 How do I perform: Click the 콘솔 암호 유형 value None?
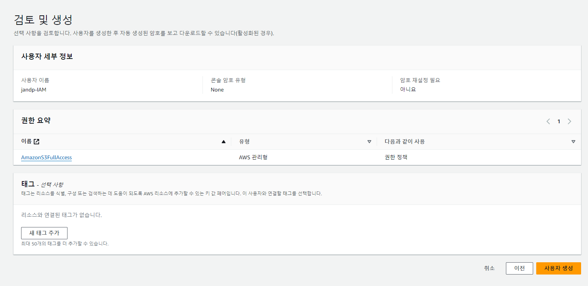click(x=217, y=90)
